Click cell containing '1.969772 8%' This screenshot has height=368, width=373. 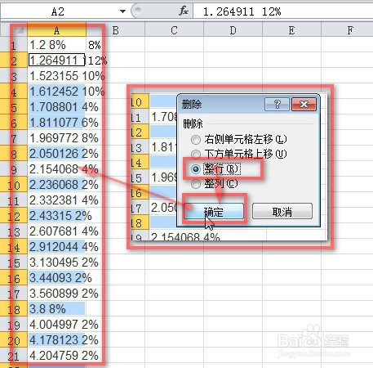[x=56, y=138]
